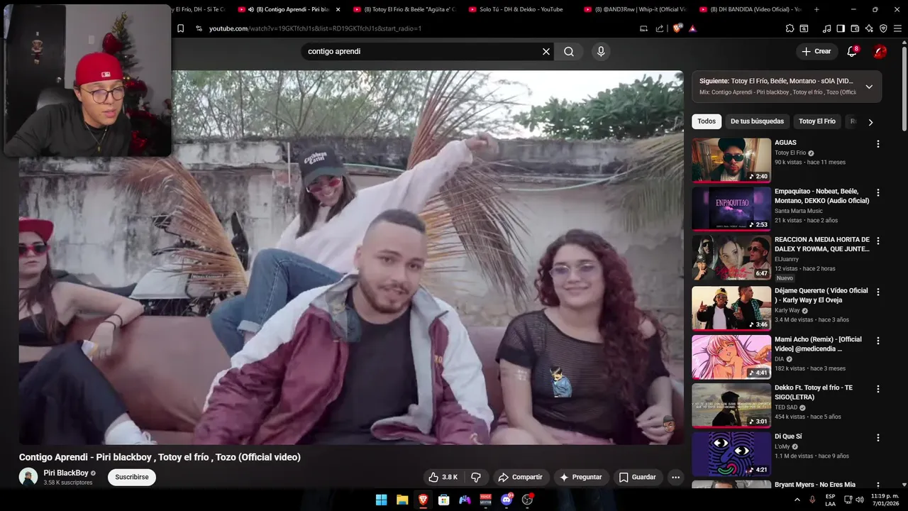Open options for Di Que Sí video
Screen dimensions: 908x511
[x=877, y=438]
